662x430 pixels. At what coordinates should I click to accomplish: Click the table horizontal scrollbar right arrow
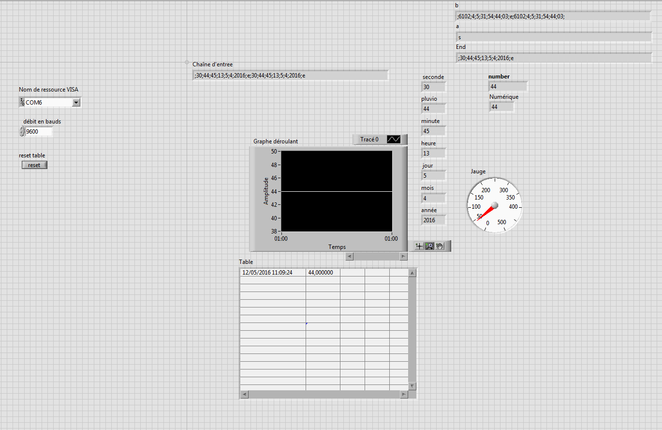[404, 395]
